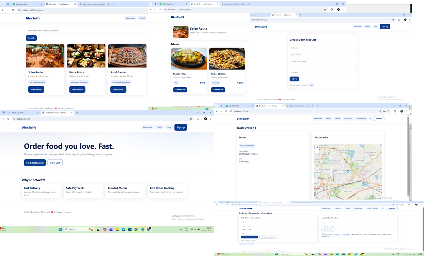View site info for localhost:5173 home page
The image size is (424, 256).
tap(14, 119)
